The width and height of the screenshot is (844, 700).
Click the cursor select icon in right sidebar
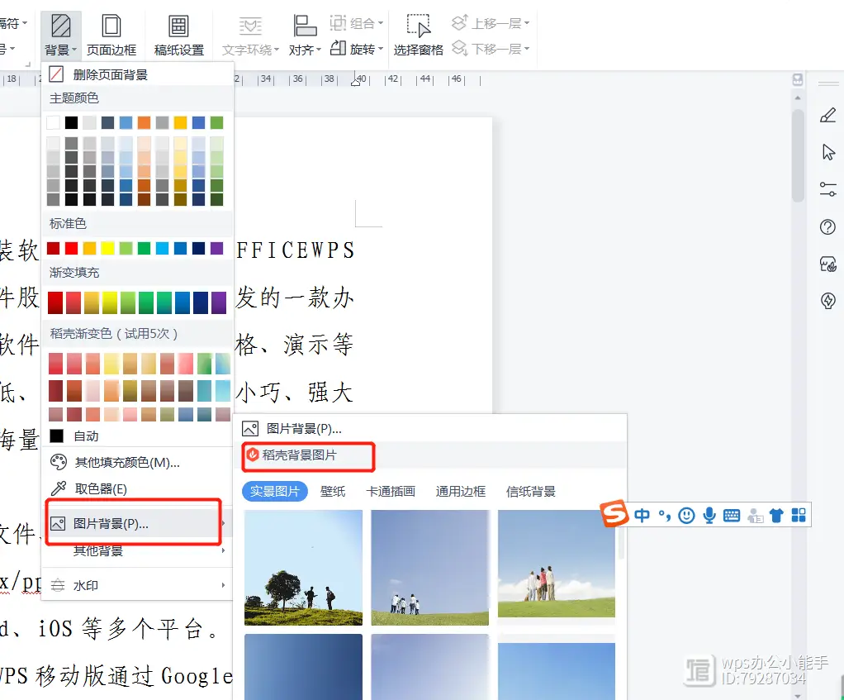point(827,152)
